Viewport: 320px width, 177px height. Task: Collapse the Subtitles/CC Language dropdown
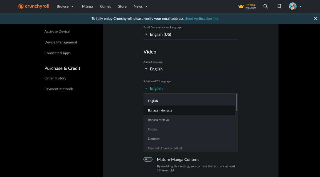point(190,88)
